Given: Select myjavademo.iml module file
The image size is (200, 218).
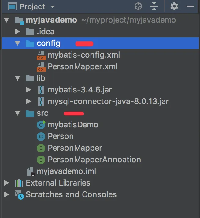Looking at the screenshot, I should 66,171.
